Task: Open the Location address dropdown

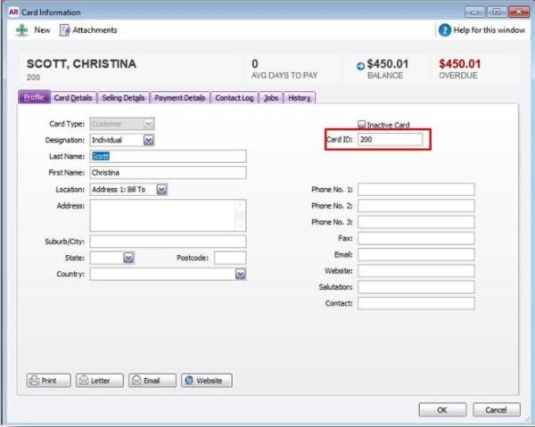Action: point(161,189)
